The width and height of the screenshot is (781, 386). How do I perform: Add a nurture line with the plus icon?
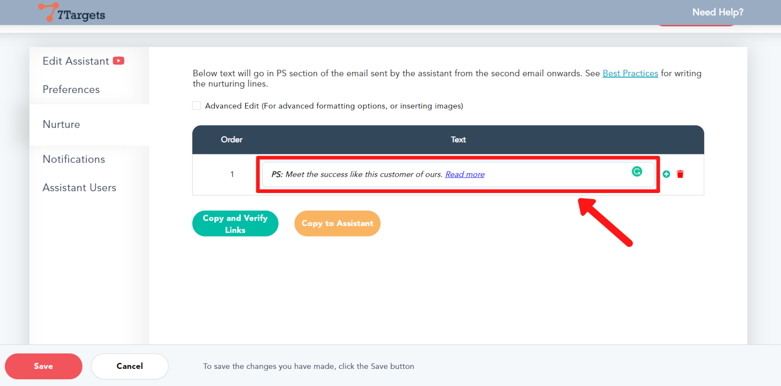pyautogui.click(x=666, y=174)
